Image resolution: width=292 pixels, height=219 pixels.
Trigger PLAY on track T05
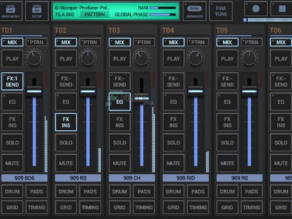click(227, 58)
